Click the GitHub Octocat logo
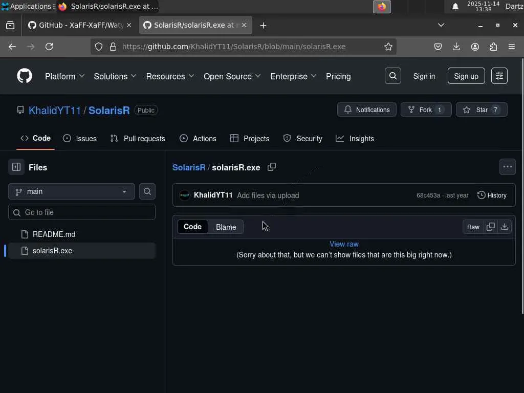 pos(25,76)
